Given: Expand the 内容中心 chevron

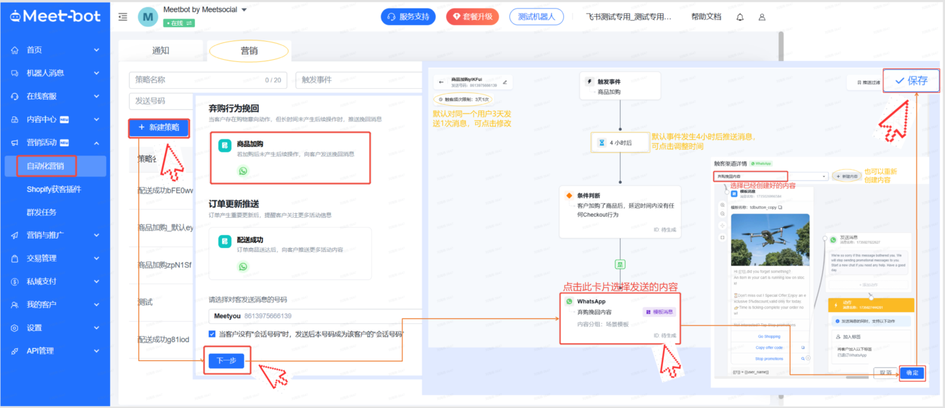Looking at the screenshot, I should pos(97,120).
